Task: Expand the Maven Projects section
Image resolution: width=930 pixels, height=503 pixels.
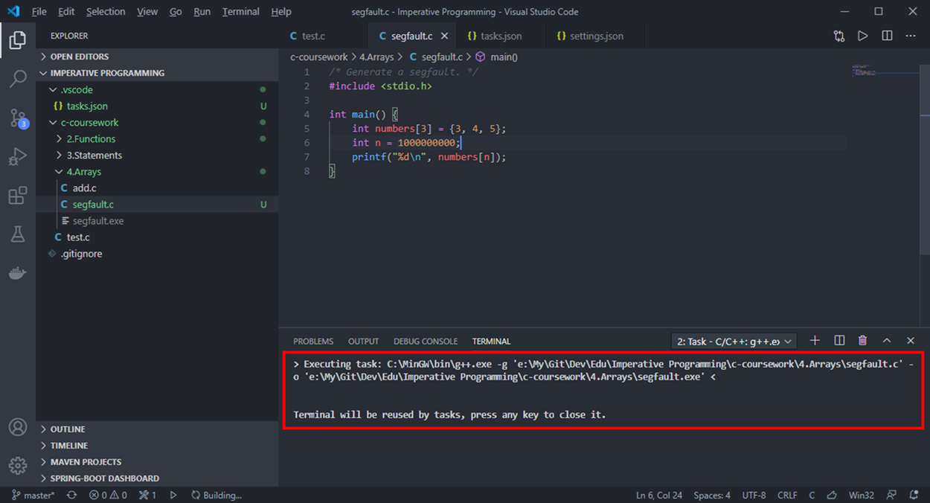Action: (x=157, y=462)
